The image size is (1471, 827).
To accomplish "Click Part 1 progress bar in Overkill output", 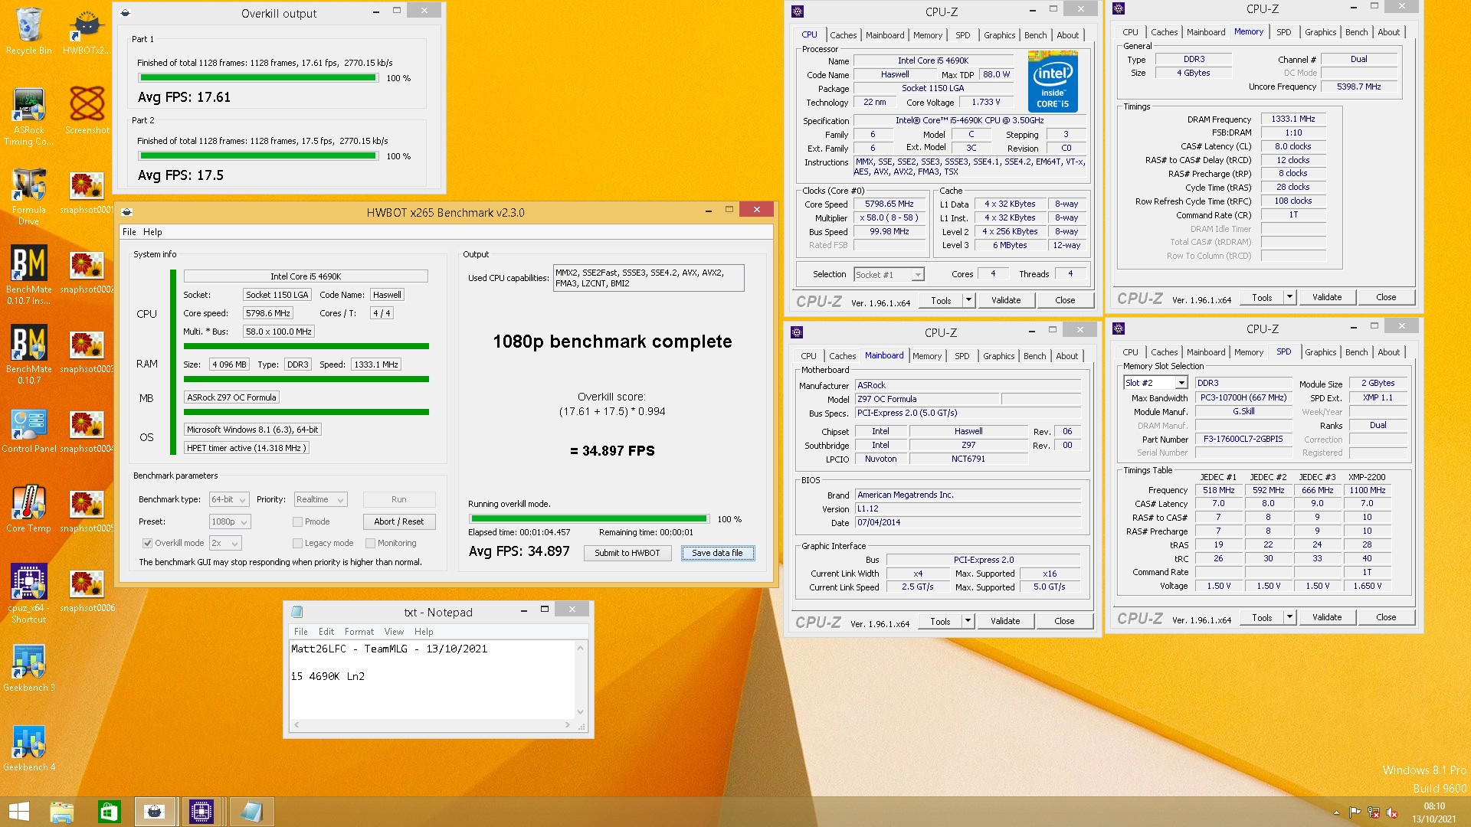I will pos(257,78).
